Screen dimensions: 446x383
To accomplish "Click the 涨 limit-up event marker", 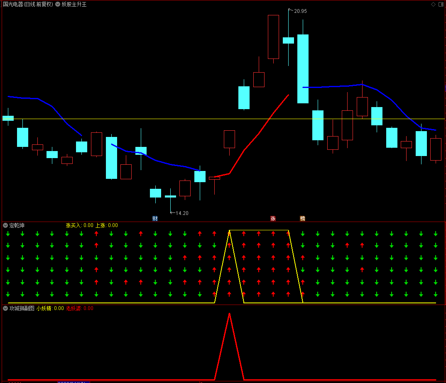I will click(x=273, y=219).
